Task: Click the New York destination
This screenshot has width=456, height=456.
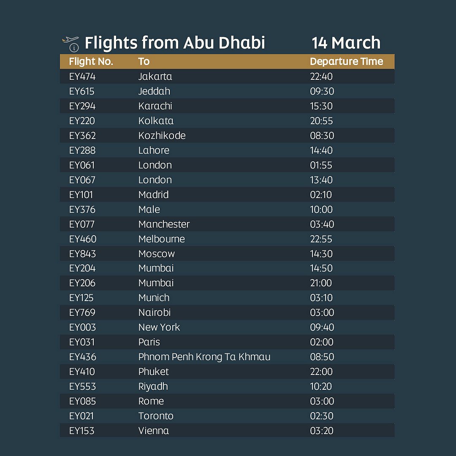Action: 159,327
